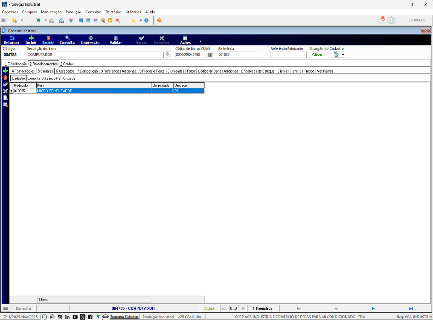Click the user profile icon
The image size is (433, 320).
coord(391,20)
